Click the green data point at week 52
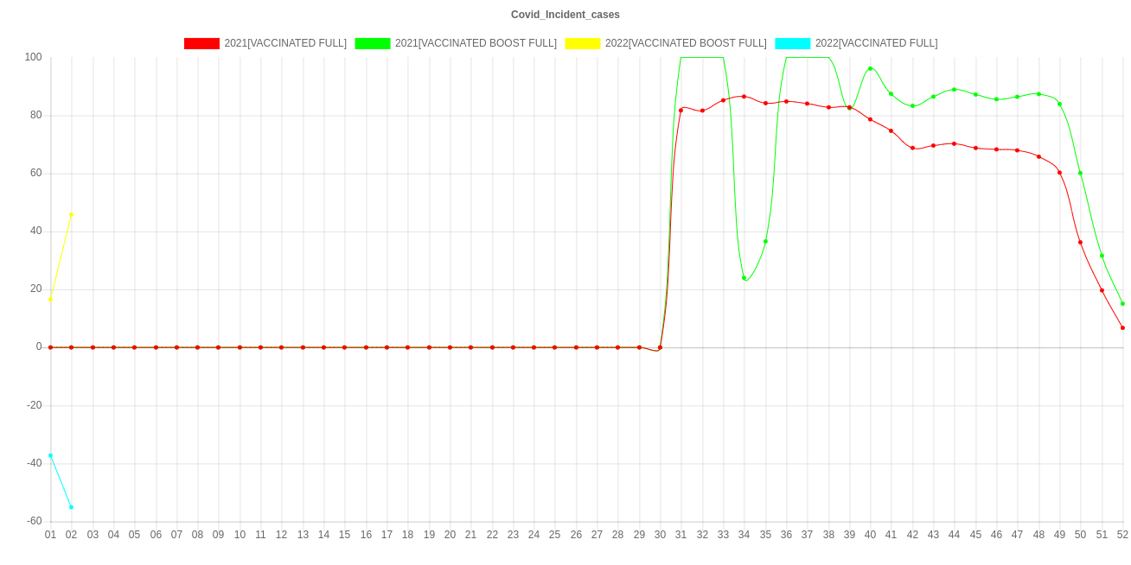 pyautogui.click(x=1122, y=303)
